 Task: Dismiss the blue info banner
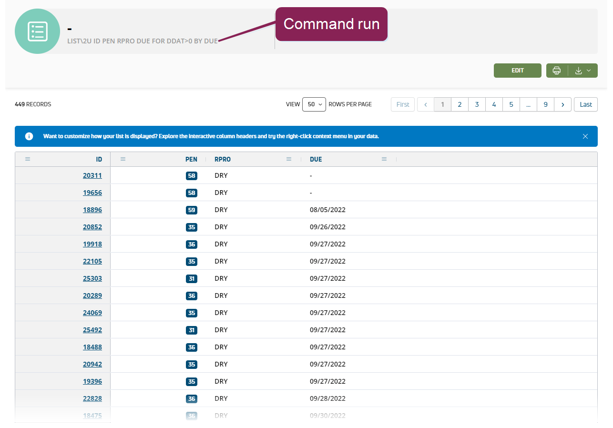pyautogui.click(x=585, y=136)
